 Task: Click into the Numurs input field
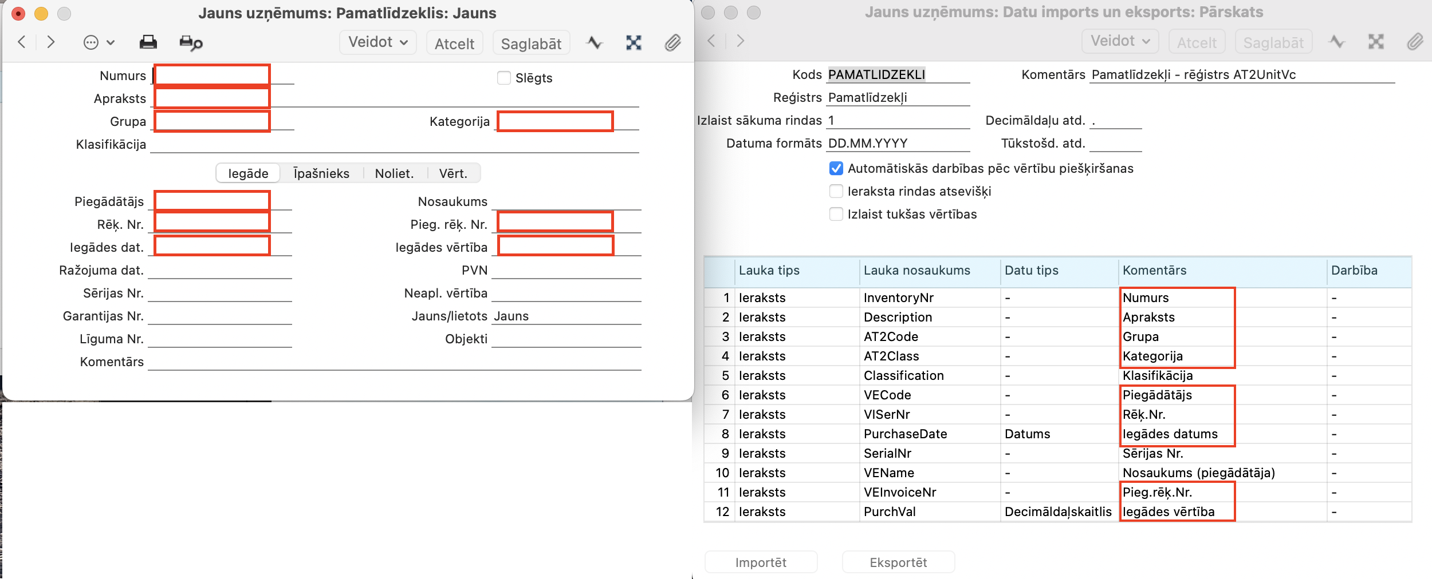pos(212,76)
